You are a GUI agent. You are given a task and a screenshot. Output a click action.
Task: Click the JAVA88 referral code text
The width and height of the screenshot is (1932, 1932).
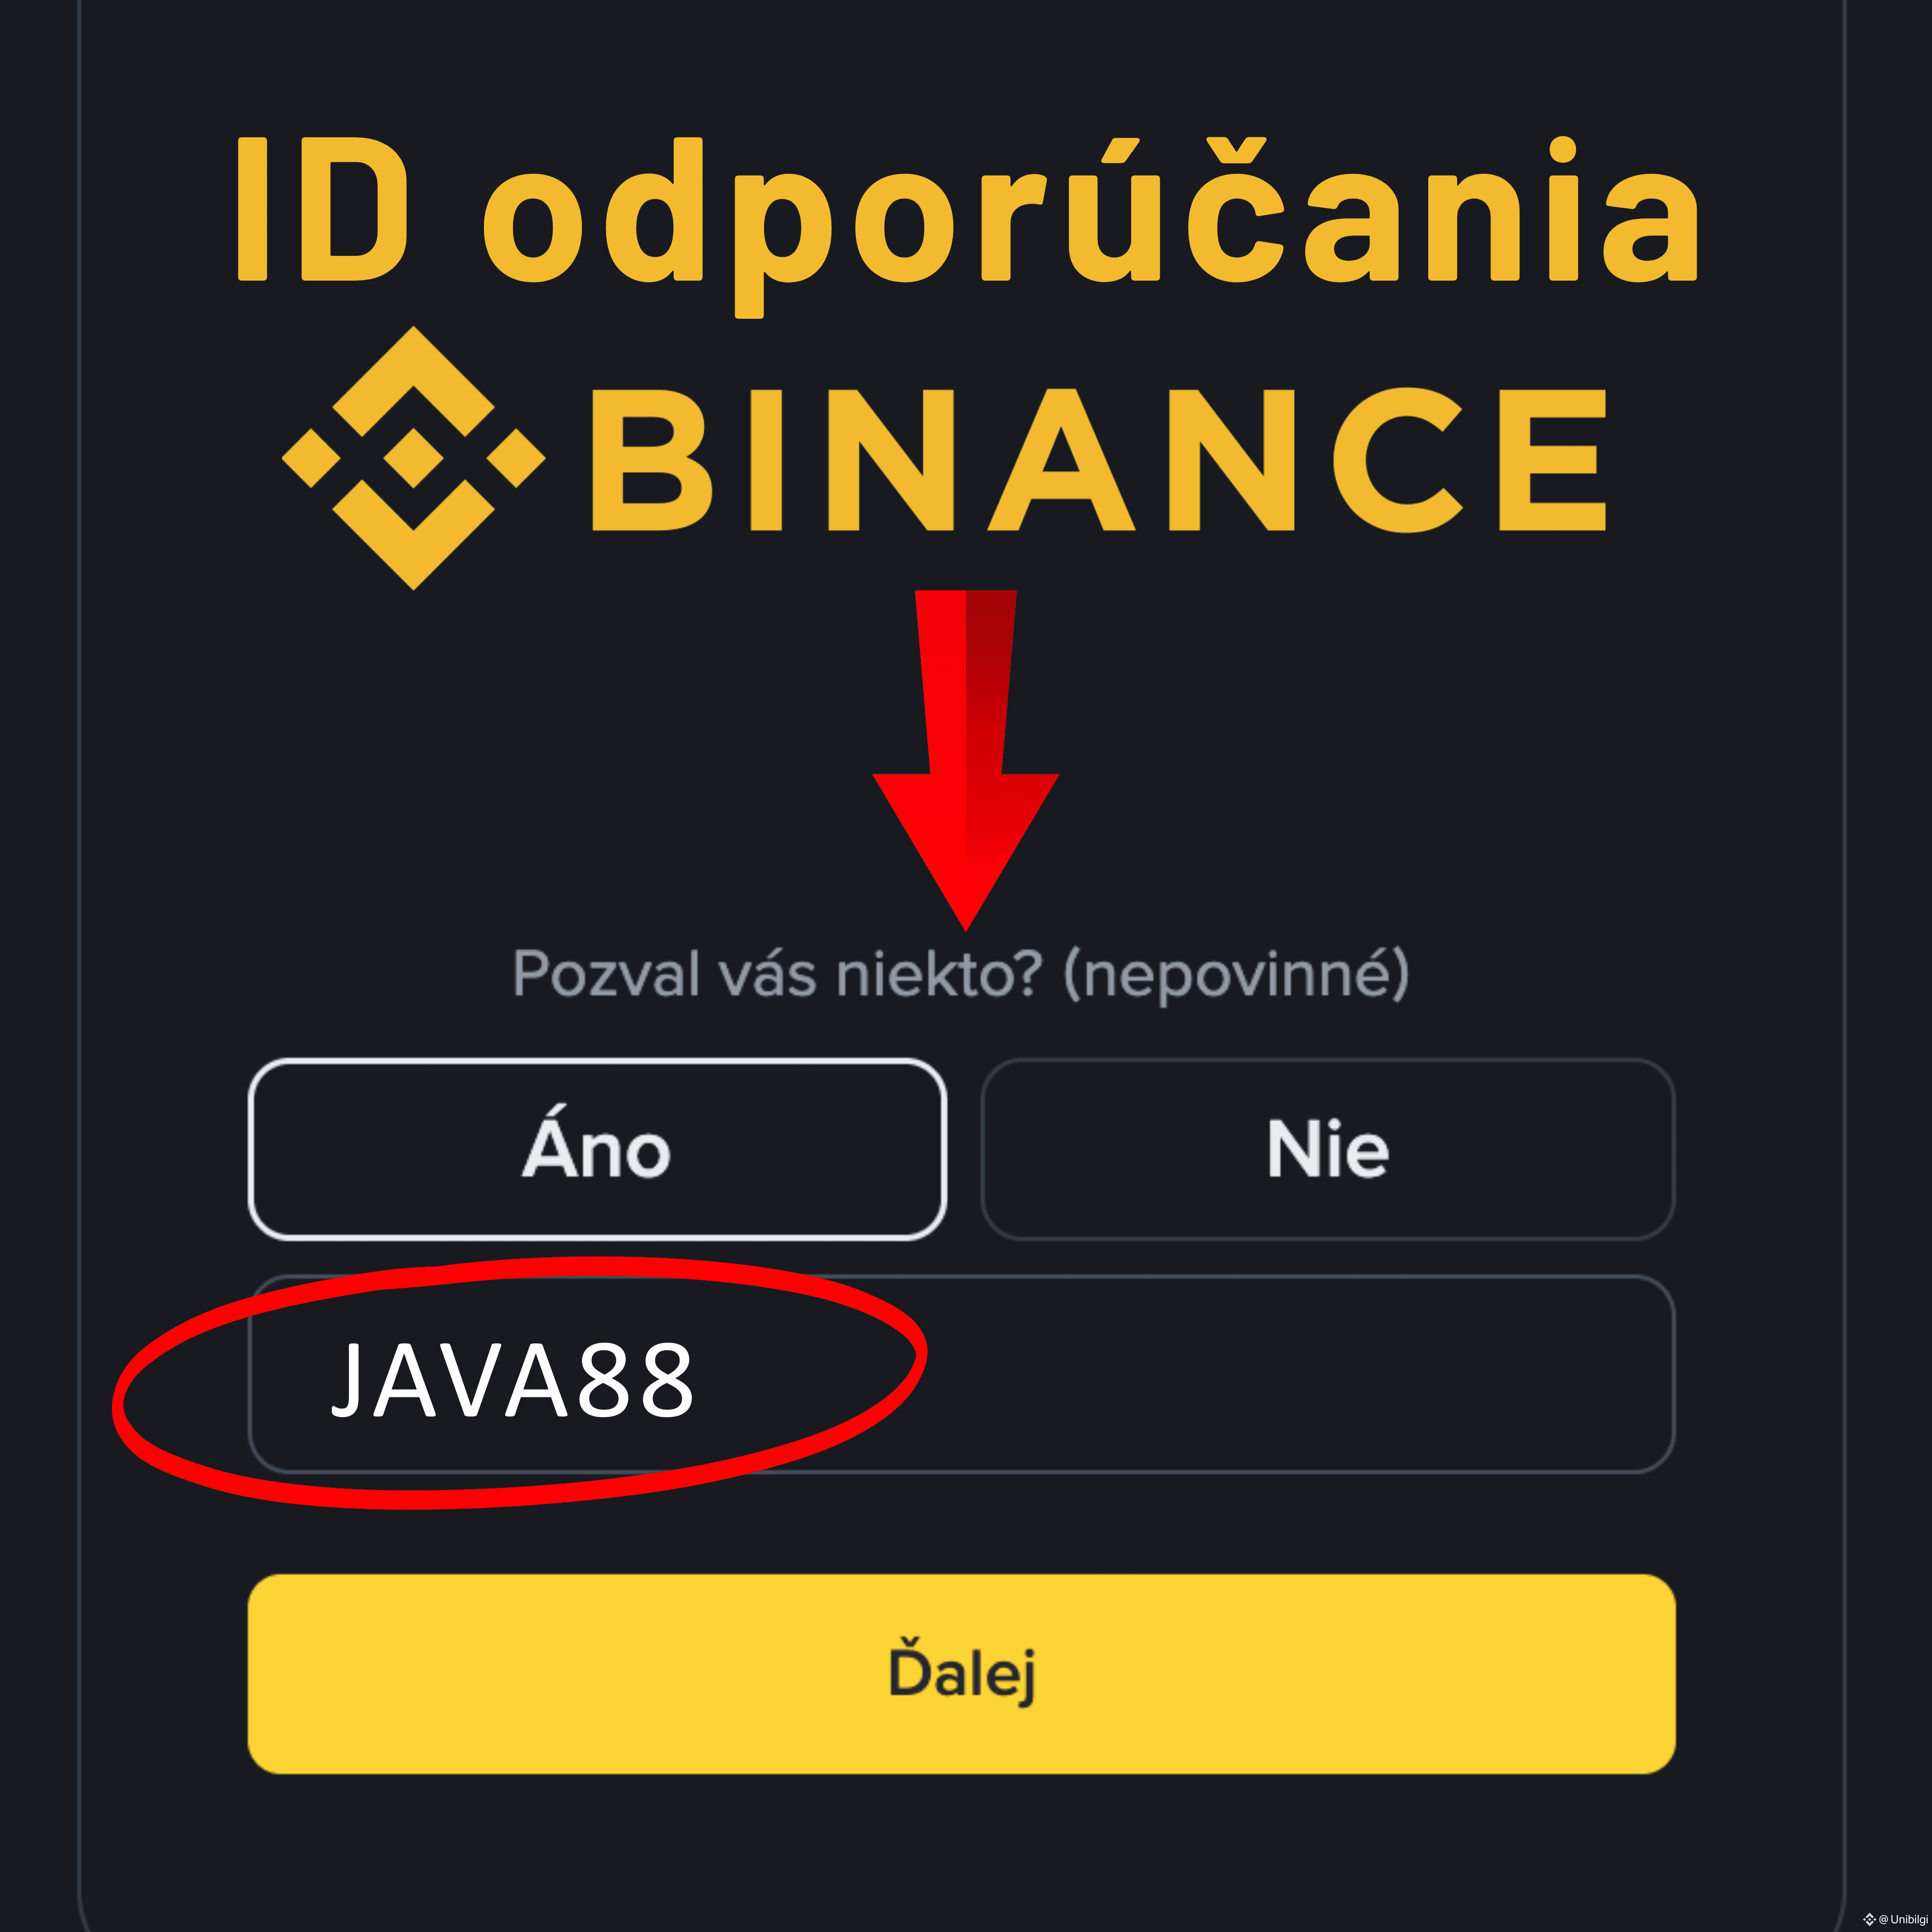(512, 1380)
